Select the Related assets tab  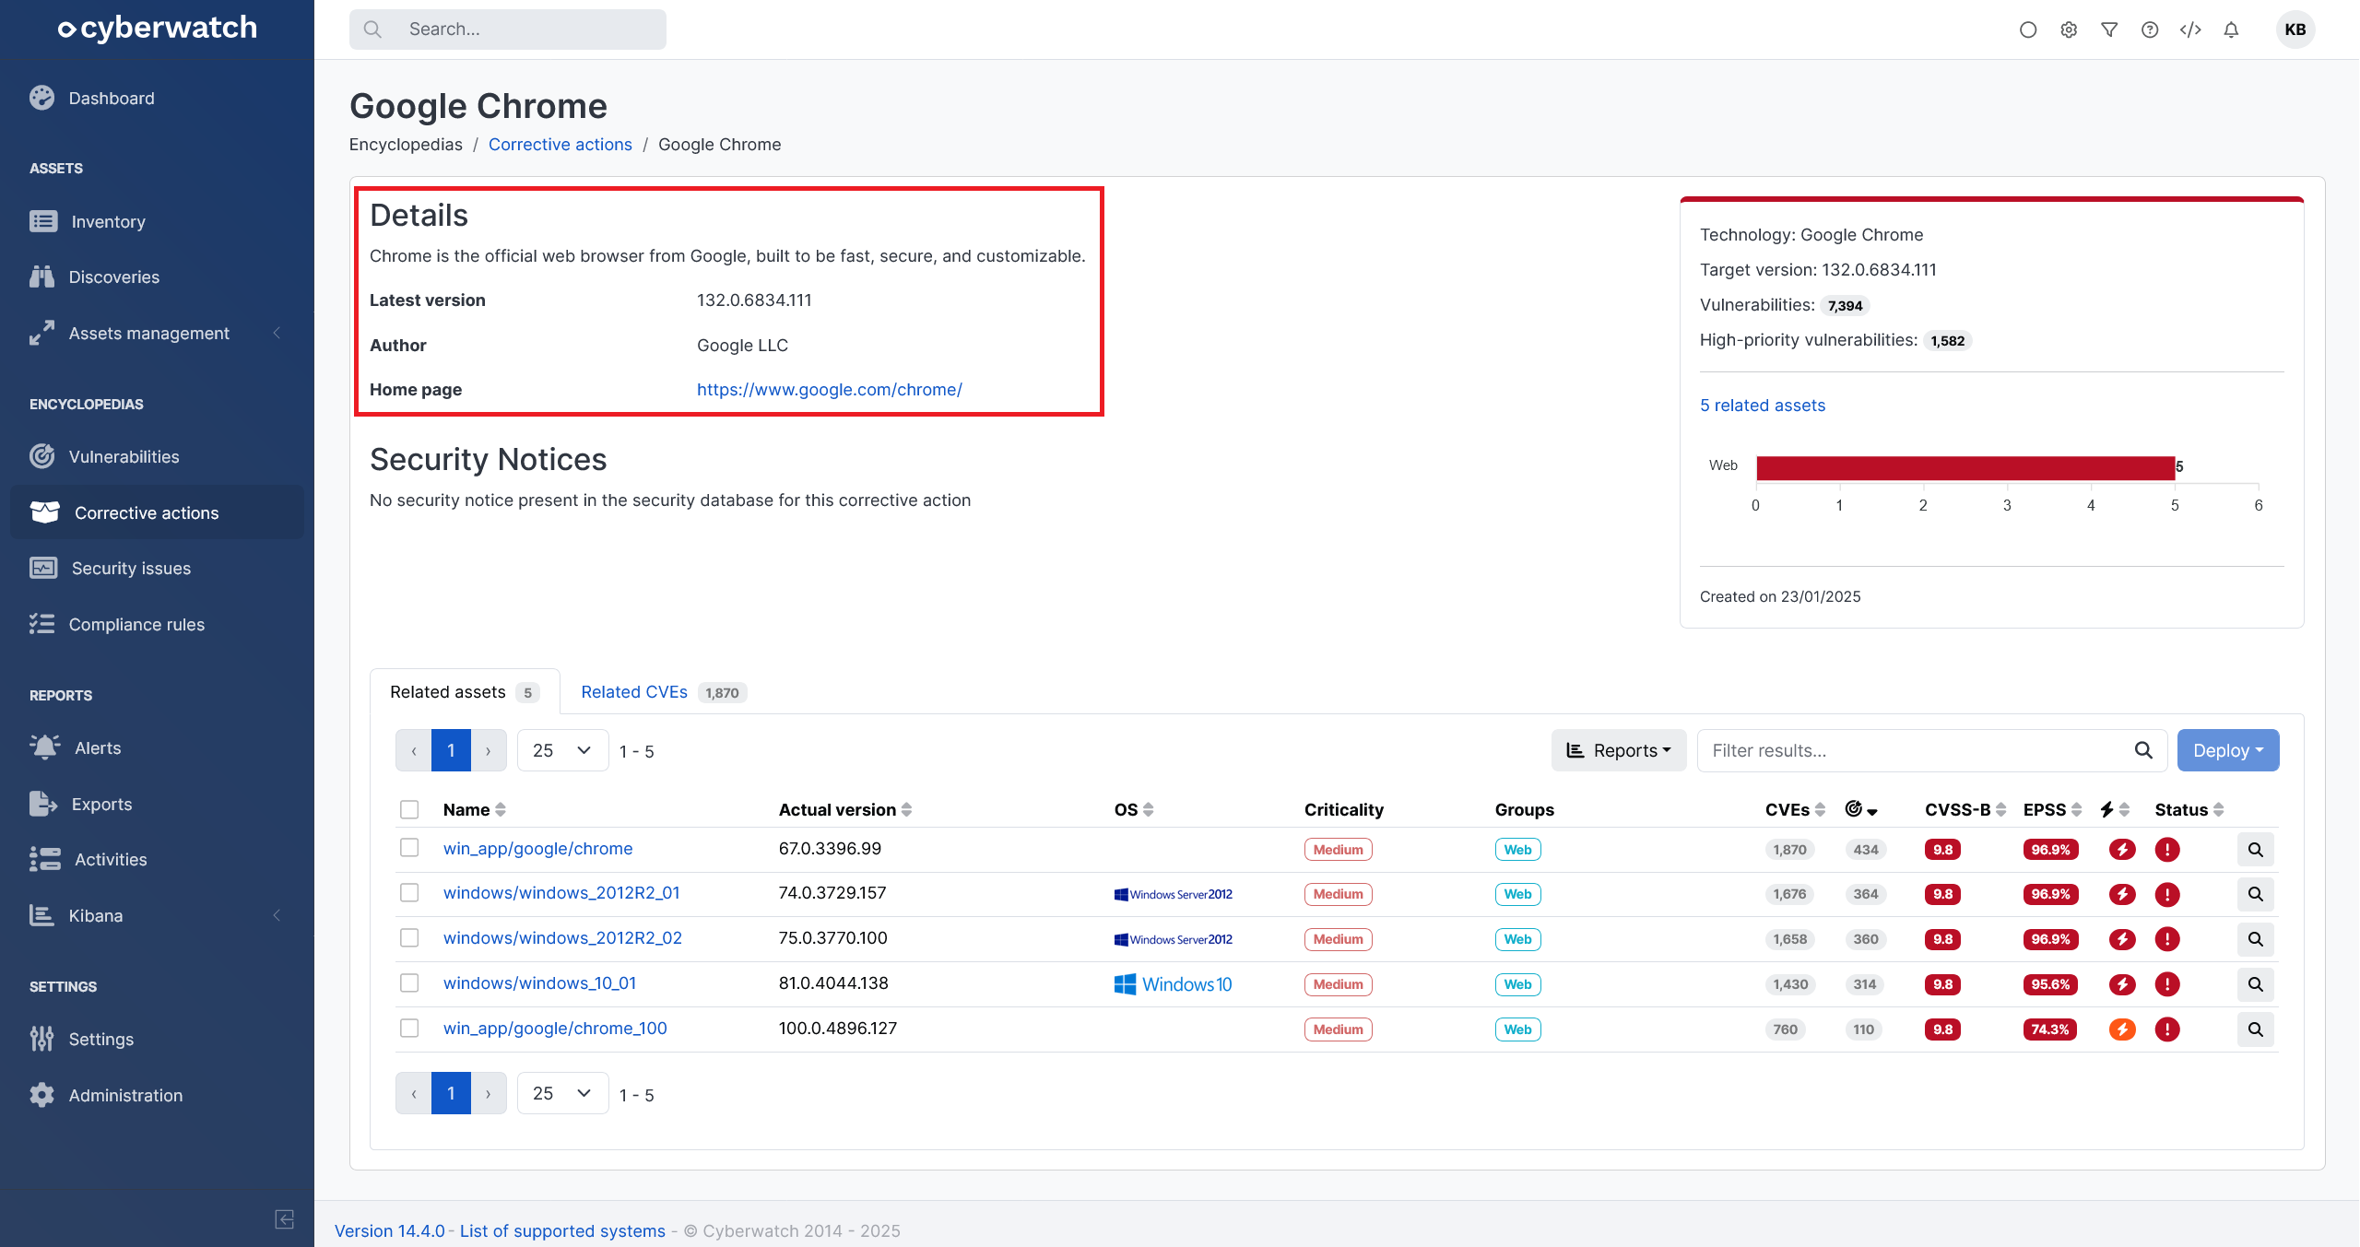(x=464, y=692)
